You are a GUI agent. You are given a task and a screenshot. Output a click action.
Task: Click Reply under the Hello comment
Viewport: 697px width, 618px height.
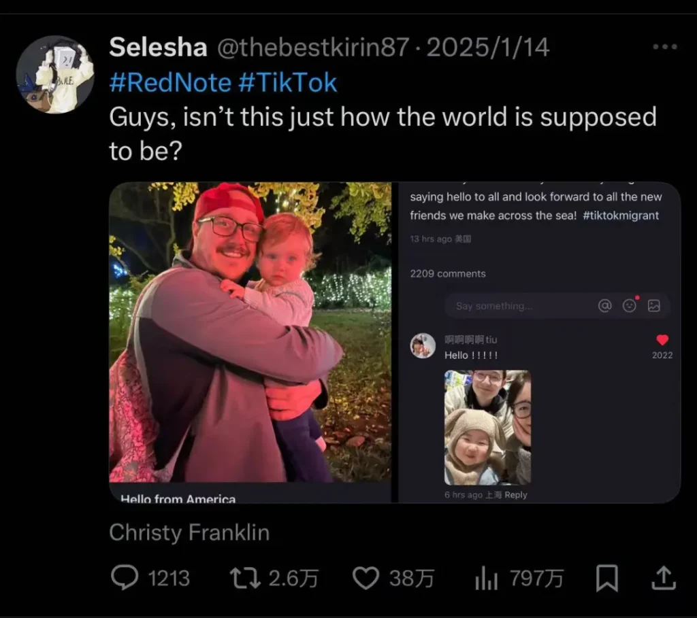(x=516, y=495)
